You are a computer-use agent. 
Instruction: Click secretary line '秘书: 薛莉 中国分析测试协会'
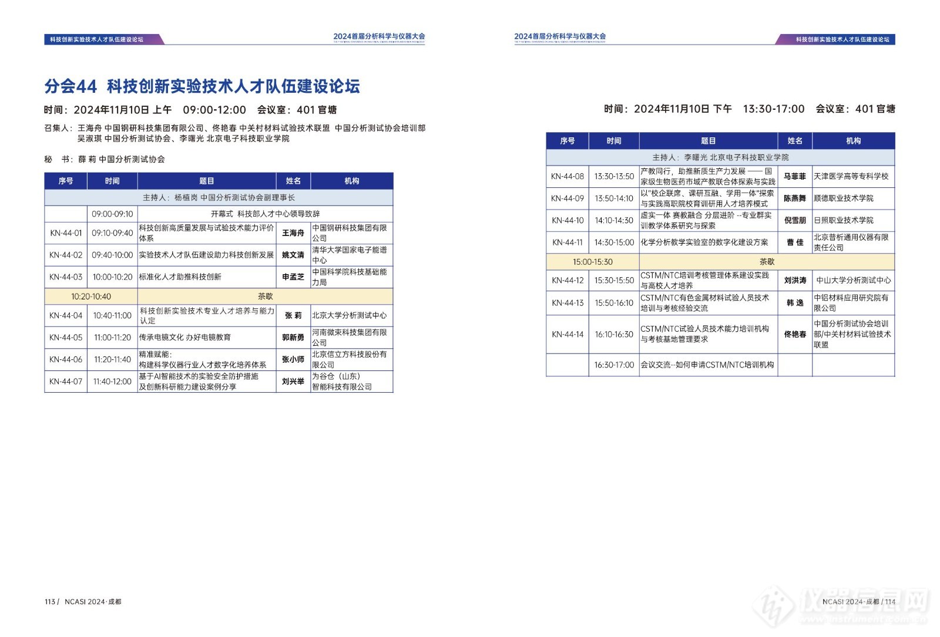coord(105,159)
